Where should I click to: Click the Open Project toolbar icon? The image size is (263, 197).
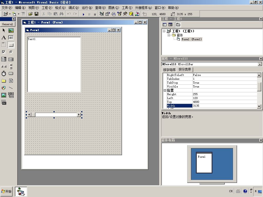[x=30, y=14]
